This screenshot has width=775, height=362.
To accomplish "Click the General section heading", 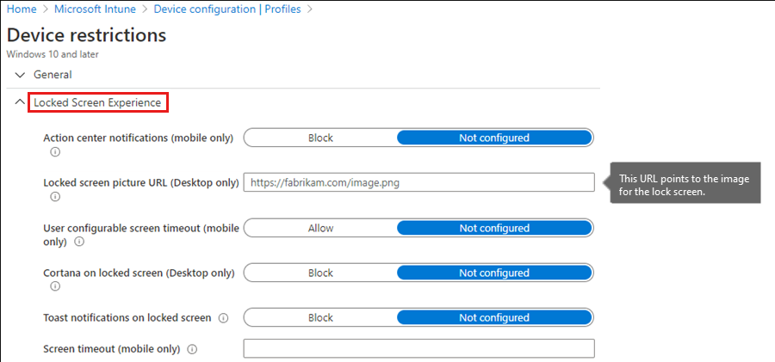I will click(x=53, y=75).
